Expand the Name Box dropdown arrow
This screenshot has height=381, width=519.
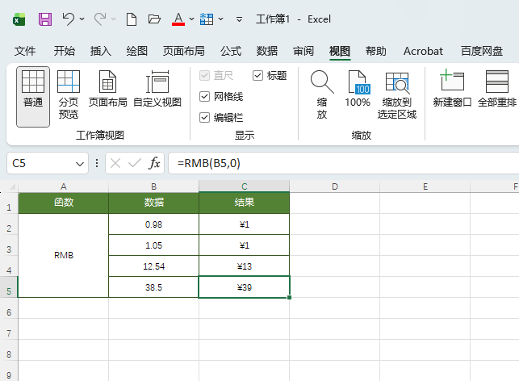tap(79, 164)
